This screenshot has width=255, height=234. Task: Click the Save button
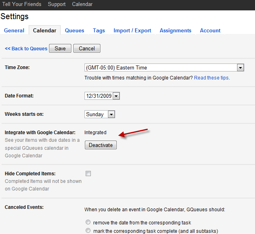pos(60,48)
